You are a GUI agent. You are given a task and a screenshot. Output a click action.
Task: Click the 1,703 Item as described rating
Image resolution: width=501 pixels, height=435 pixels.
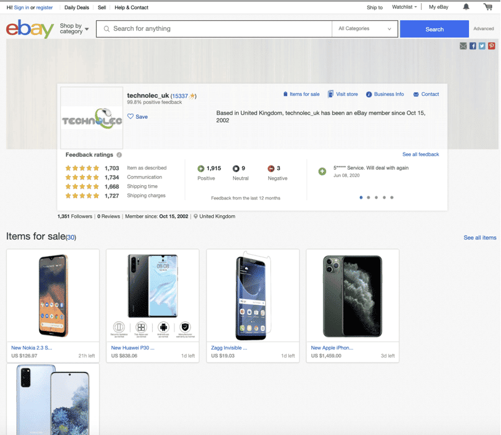(112, 168)
